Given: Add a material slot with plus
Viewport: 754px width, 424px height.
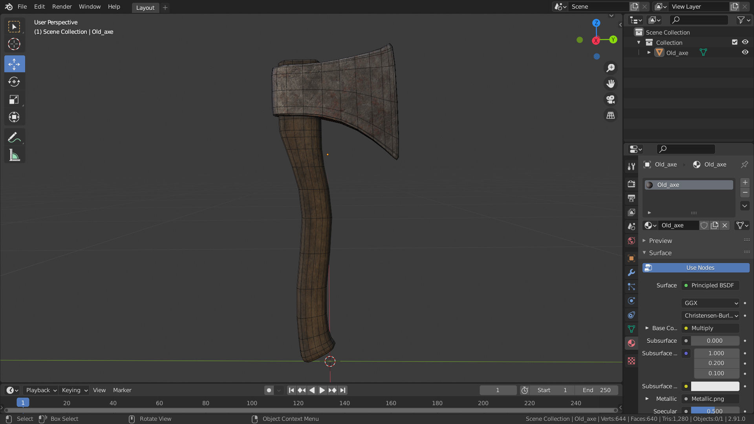Looking at the screenshot, I should coord(745,183).
